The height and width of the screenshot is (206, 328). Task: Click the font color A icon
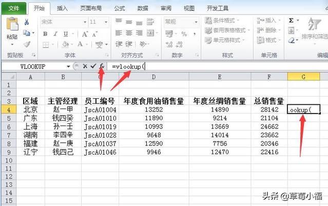tap(80, 44)
